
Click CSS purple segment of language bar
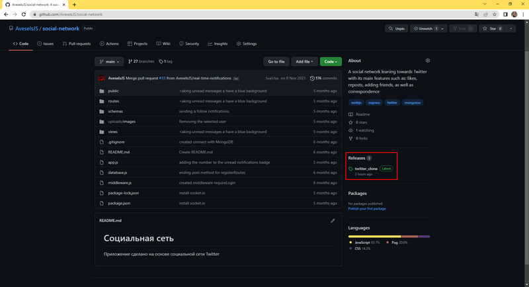(x=424, y=237)
